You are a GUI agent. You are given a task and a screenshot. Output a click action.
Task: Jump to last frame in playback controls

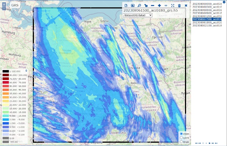[216, 143]
